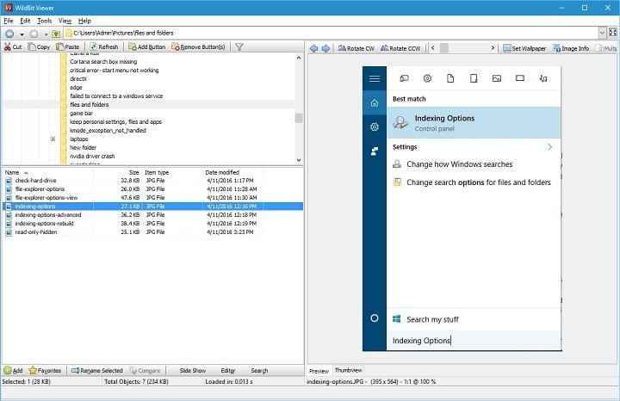
Task: Sort files by Item type column
Action: click(157, 172)
